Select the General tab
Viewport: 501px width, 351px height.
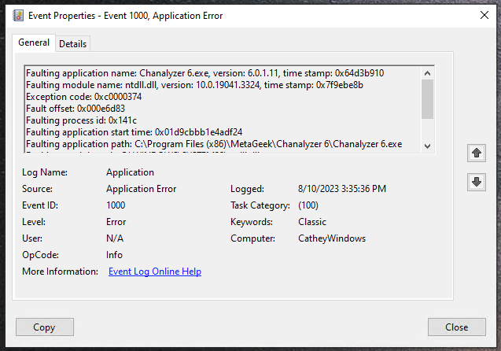[x=34, y=42]
